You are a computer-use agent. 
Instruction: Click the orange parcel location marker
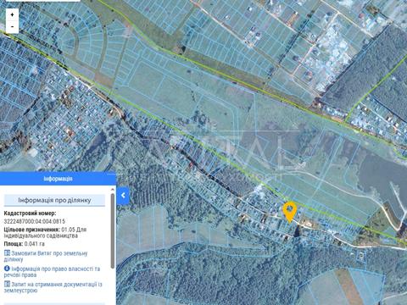(289, 213)
